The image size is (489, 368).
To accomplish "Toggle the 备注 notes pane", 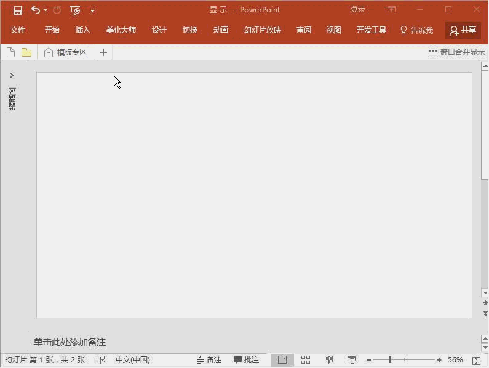I will pyautogui.click(x=209, y=360).
